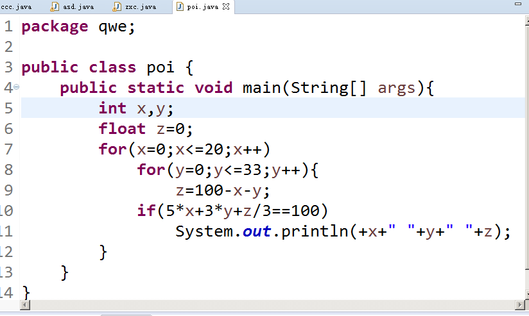Click line number 7 in the gutter

coord(9,149)
